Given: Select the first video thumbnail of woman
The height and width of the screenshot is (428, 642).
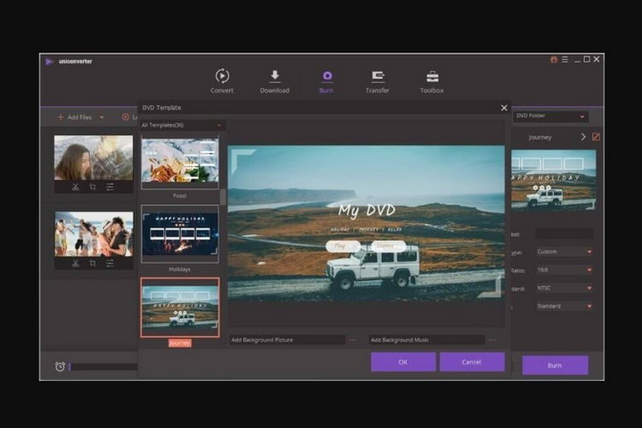Looking at the screenshot, I should tap(94, 158).
